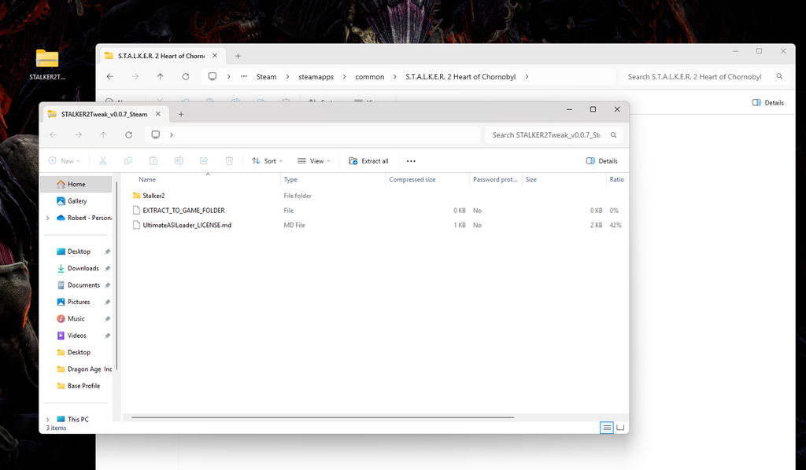Go up one level in STALKER2Tweak window
This screenshot has height=470, width=806.
click(x=103, y=135)
